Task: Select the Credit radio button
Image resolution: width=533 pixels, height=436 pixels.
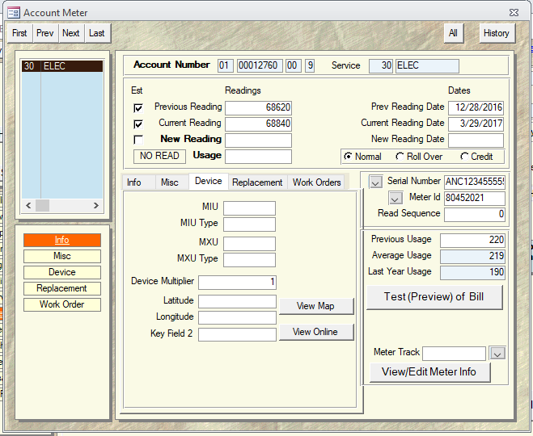Action: tap(464, 157)
